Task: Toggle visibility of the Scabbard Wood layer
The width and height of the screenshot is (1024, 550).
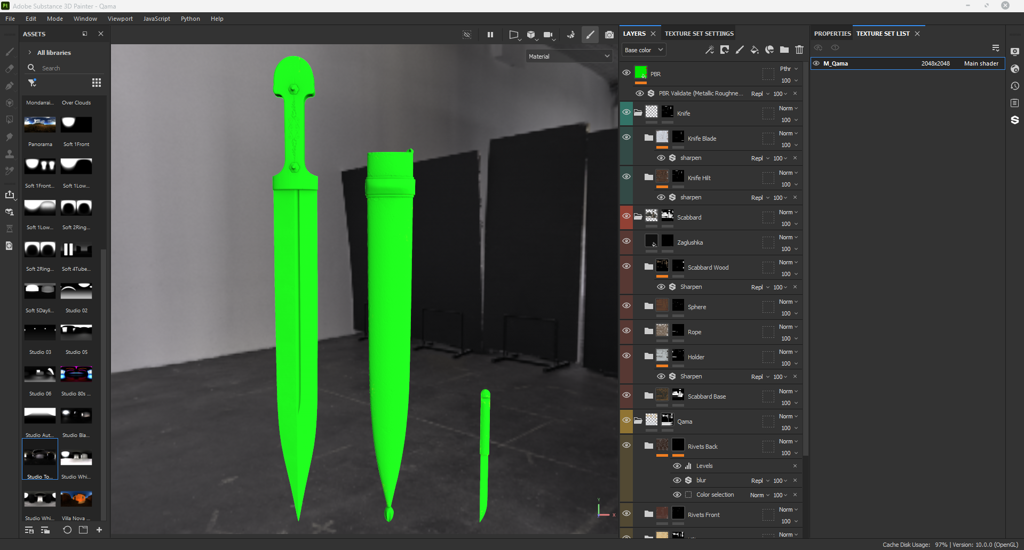Action: click(626, 266)
